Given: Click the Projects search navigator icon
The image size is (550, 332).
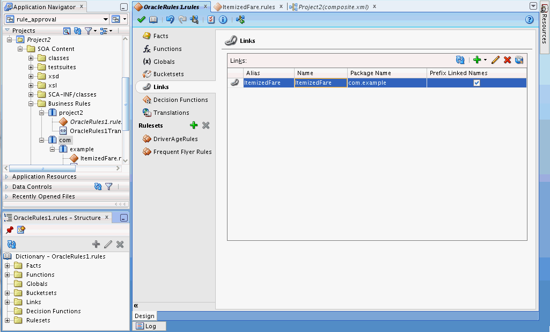Looking at the screenshot, I should point(67,31).
